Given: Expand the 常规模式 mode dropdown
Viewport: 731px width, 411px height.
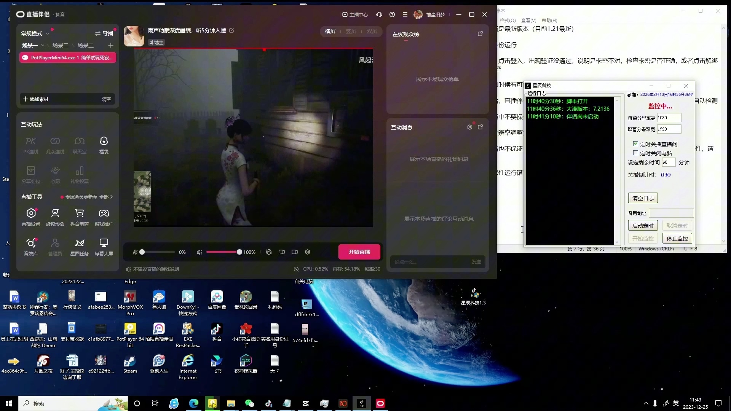Looking at the screenshot, I should tap(48, 33).
